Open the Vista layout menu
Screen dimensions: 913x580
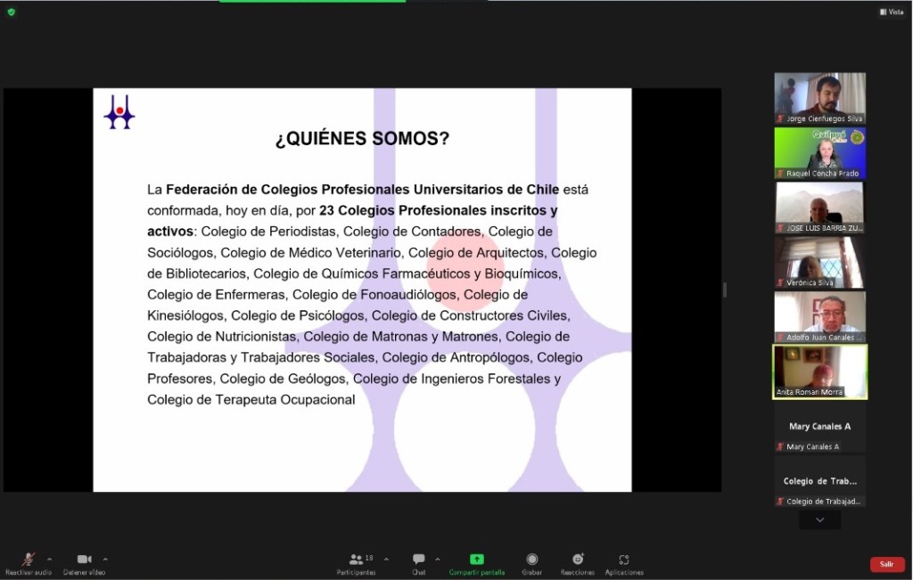pos(892,12)
